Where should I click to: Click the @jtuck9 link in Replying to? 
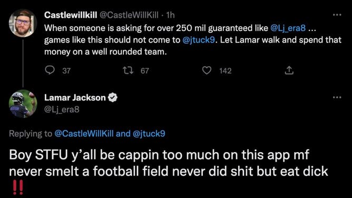coord(149,134)
